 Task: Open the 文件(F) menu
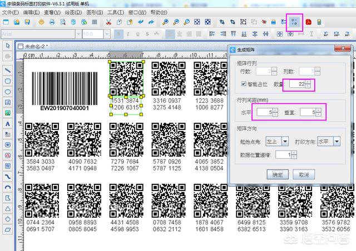(x=11, y=12)
